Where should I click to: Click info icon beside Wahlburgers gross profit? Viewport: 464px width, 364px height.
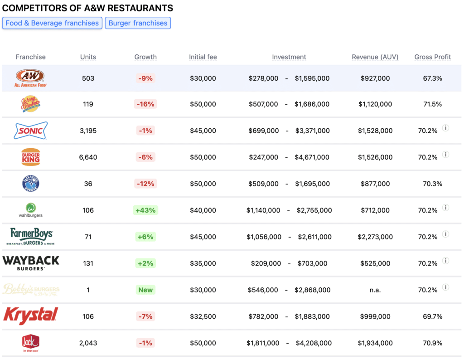point(445,208)
